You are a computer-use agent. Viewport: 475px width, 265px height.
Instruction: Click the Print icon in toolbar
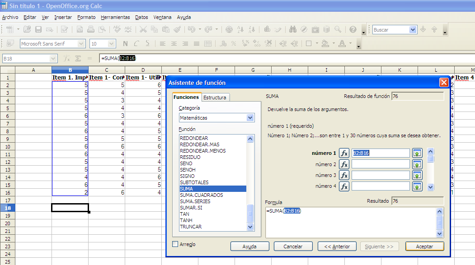90,29
